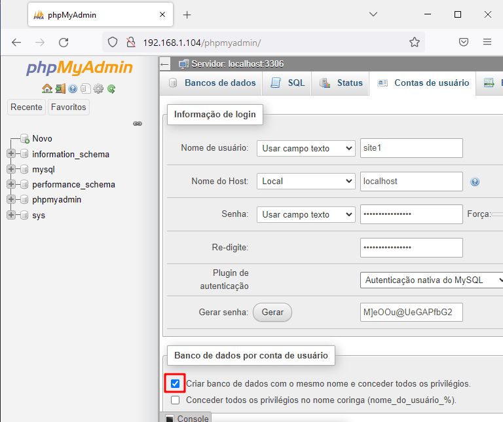Click the server icon before Servidor label
Screen dimensions: 503x422
pyautogui.click(x=184, y=64)
